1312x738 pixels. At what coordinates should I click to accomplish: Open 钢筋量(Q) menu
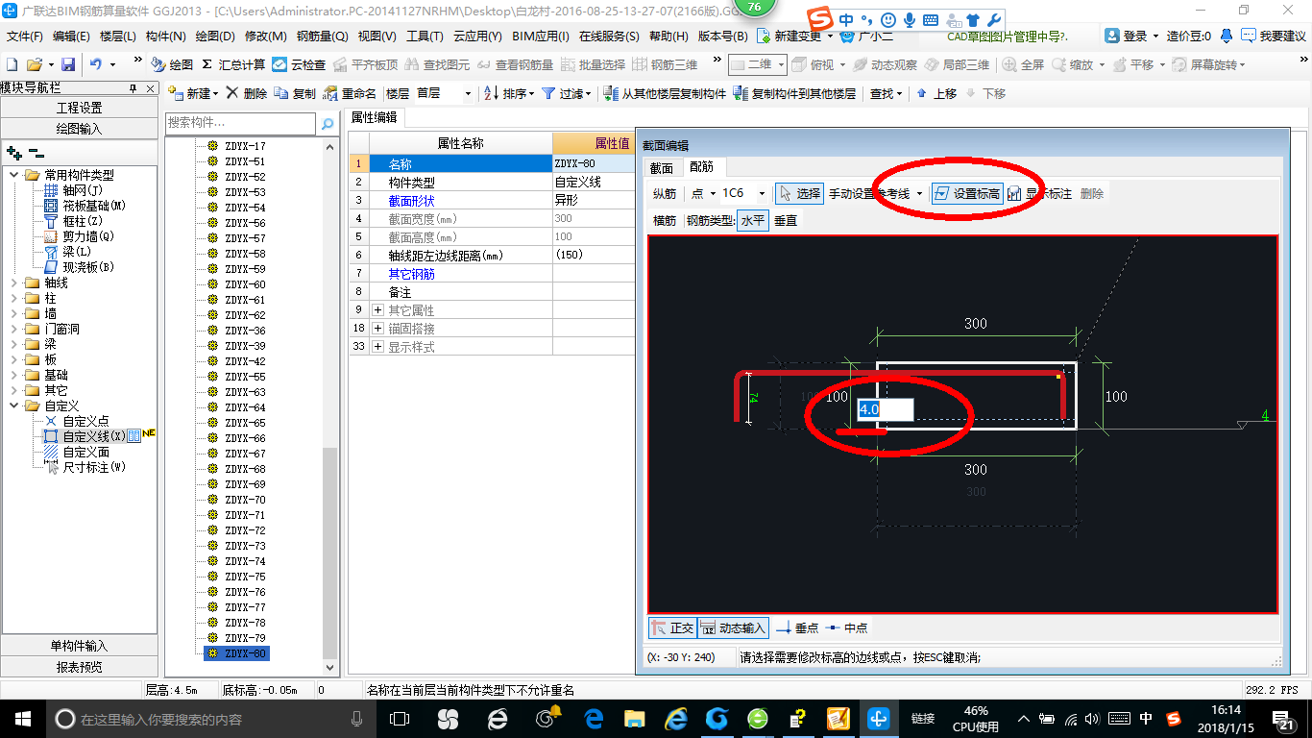click(322, 36)
